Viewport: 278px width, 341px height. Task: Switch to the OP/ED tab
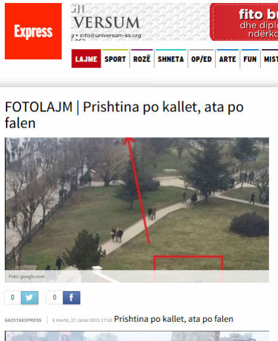(201, 59)
